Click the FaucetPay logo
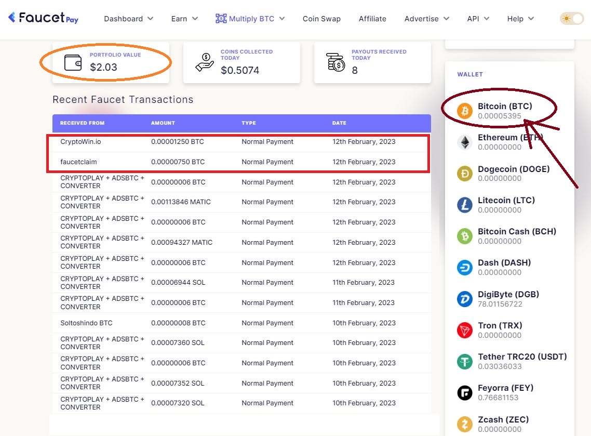591x436 pixels. [43, 18]
